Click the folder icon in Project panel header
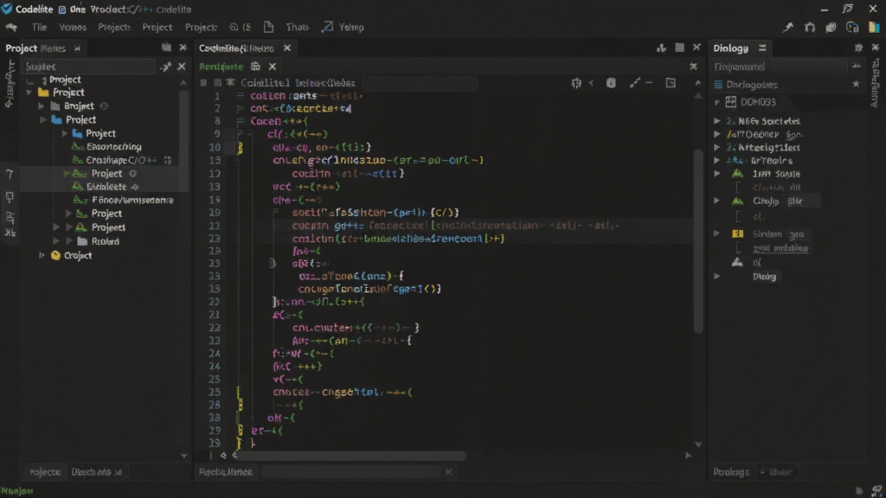886x498 pixels. click(166, 48)
